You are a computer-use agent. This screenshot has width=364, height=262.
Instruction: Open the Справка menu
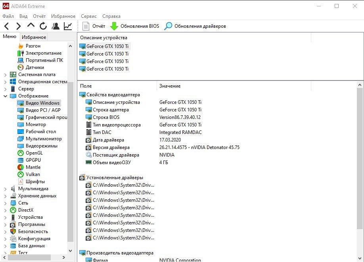pos(111,16)
